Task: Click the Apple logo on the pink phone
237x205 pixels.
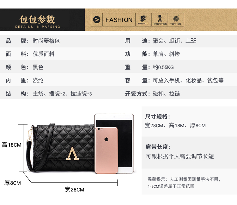Action: 106,139
